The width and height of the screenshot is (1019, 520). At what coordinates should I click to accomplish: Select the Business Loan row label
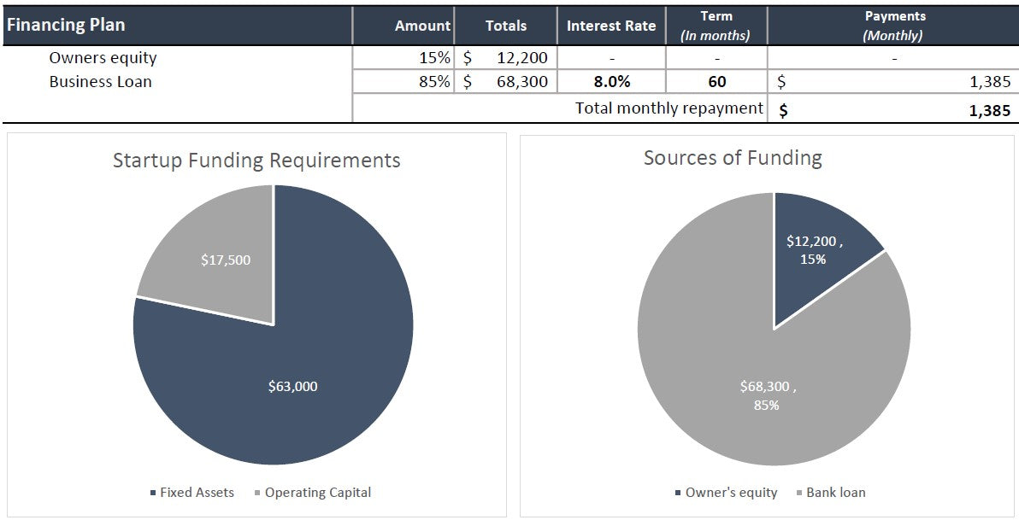pos(100,82)
